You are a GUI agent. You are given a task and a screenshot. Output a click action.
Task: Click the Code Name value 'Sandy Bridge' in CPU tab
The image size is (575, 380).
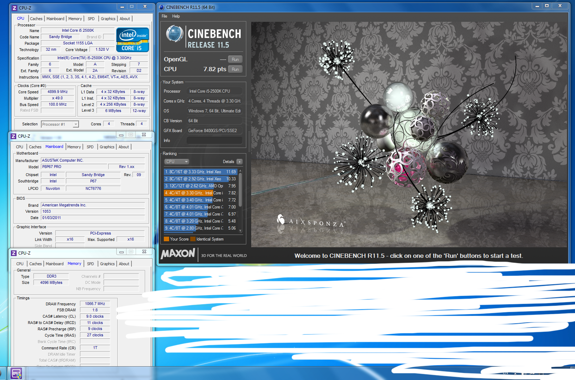(60, 37)
